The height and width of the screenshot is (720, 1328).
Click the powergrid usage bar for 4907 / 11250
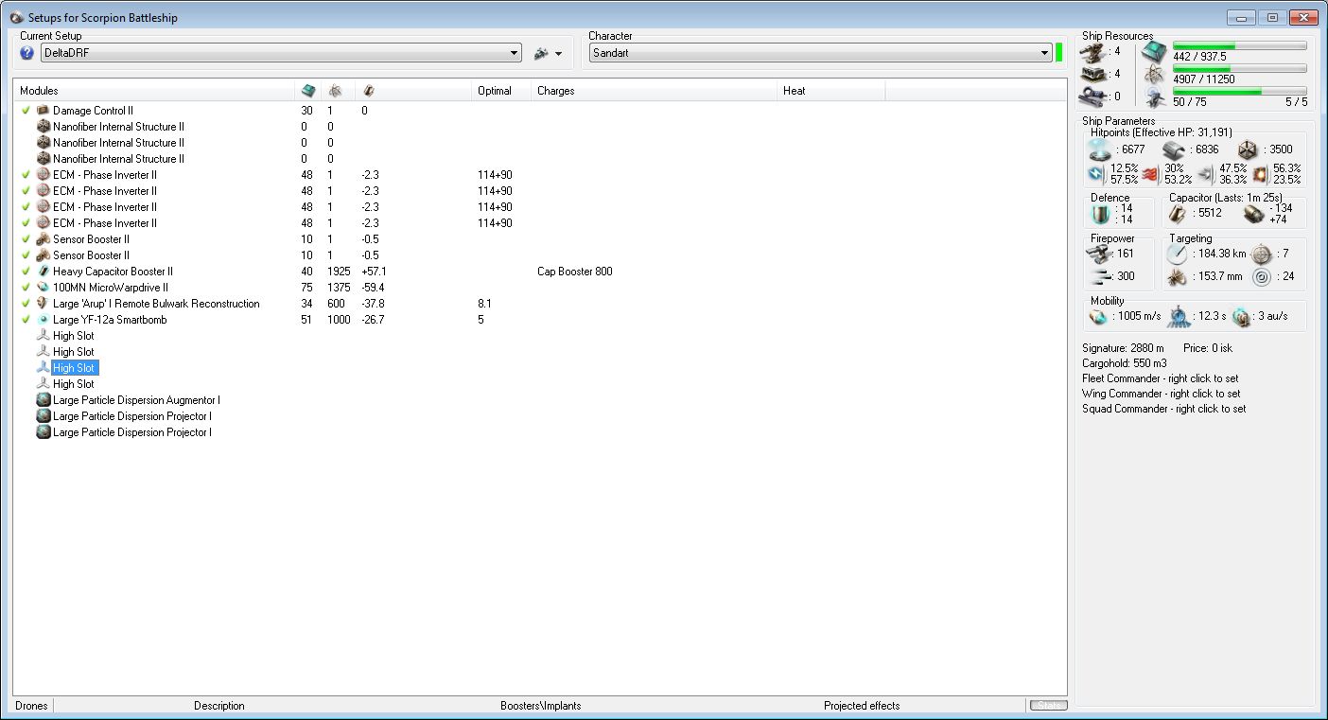1240,68
